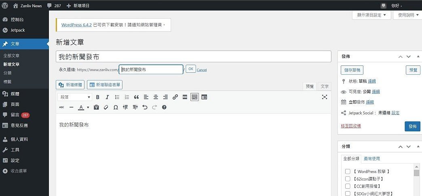Image resolution: width=422 pixels, height=196 pixels.
Task: Open the text color picker arrow
Action: click(x=88, y=107)
